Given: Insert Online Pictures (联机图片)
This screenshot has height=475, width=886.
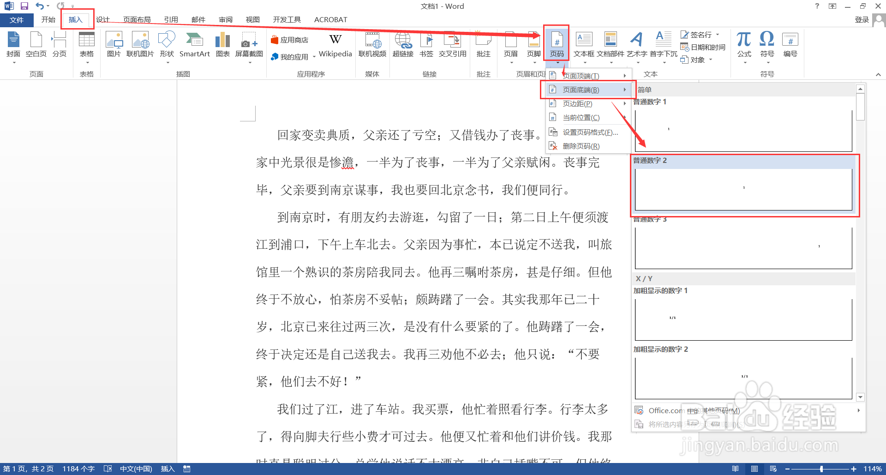Looking at the screenshot, I should point(140,45).
